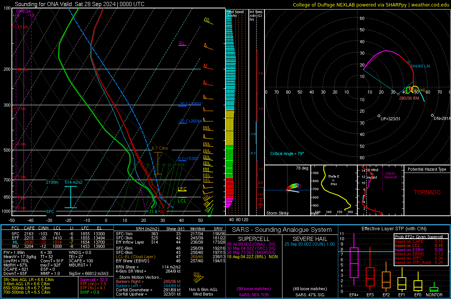Click the 'Bunkers Left = 244/49 kt' line
Screen dimensions: 451x299
point(148,286)
